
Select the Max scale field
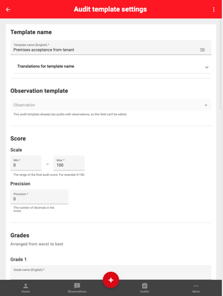(x=69, y=163)
